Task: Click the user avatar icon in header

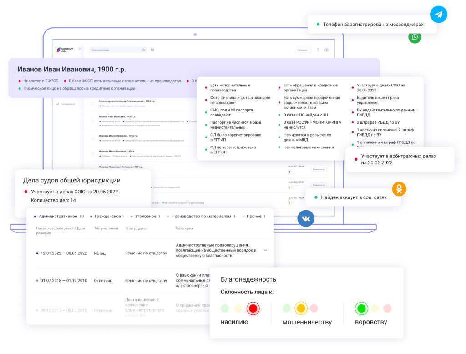Action: pyautogui.click(x=326, y=50)
